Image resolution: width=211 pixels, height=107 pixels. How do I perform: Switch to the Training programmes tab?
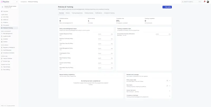(x=77, y=13)
